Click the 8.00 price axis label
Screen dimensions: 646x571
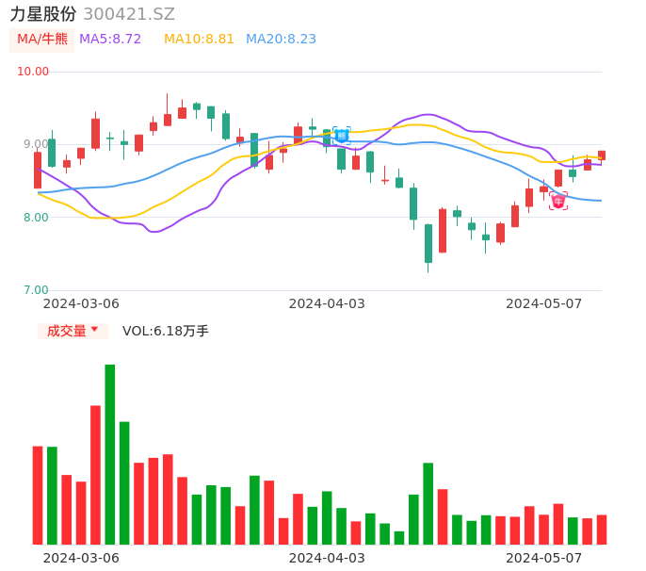click(36, 218)
